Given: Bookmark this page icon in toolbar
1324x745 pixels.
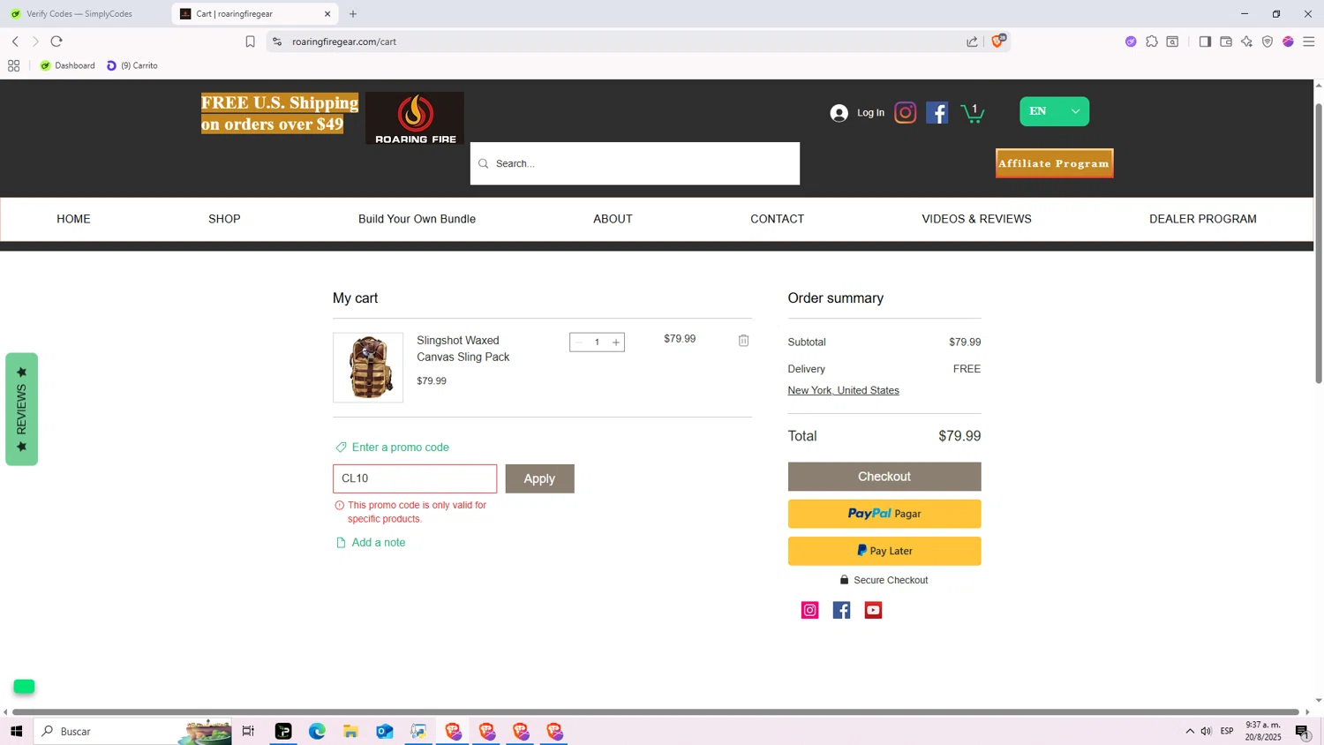Looking at the screenshot, I should (250, 41).
